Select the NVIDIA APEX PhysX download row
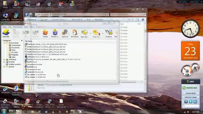The height and width of the screenshot is (114, 203). (x=46, y=54)
